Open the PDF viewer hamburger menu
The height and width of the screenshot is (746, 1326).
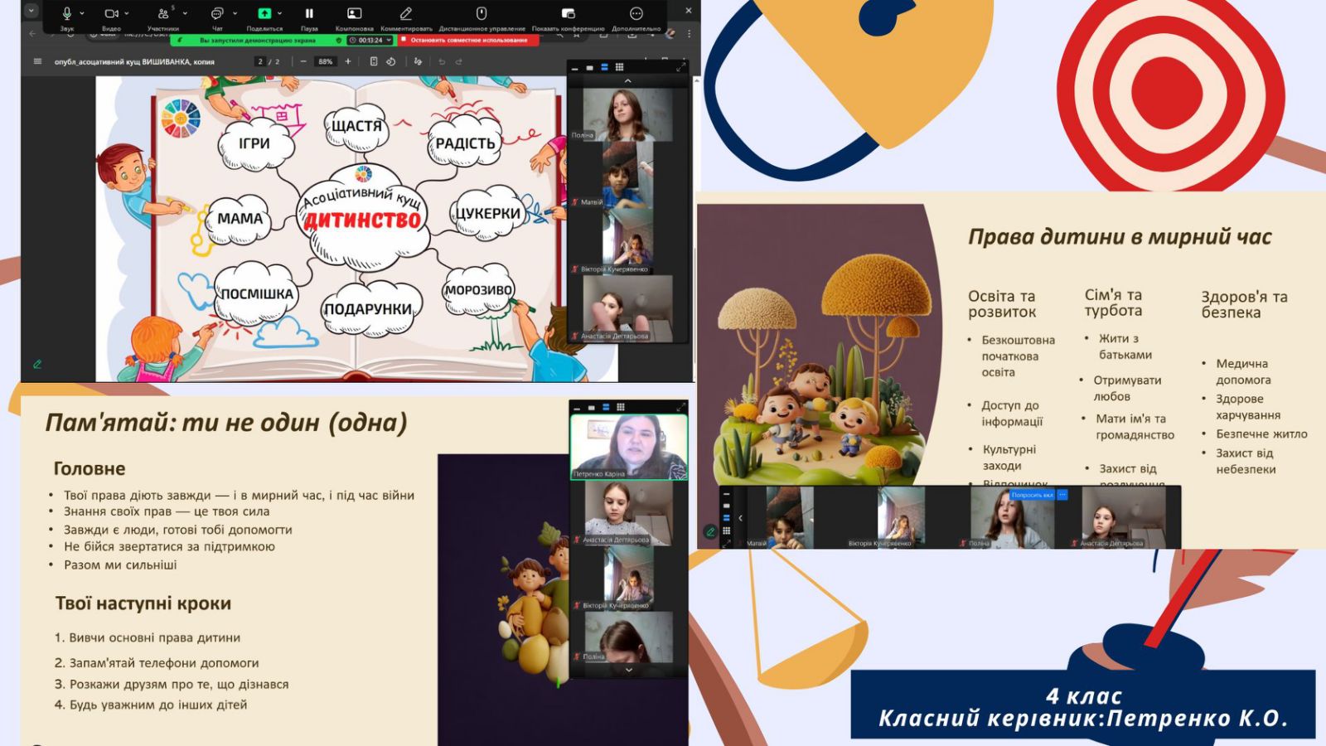[x=37, y=61]
